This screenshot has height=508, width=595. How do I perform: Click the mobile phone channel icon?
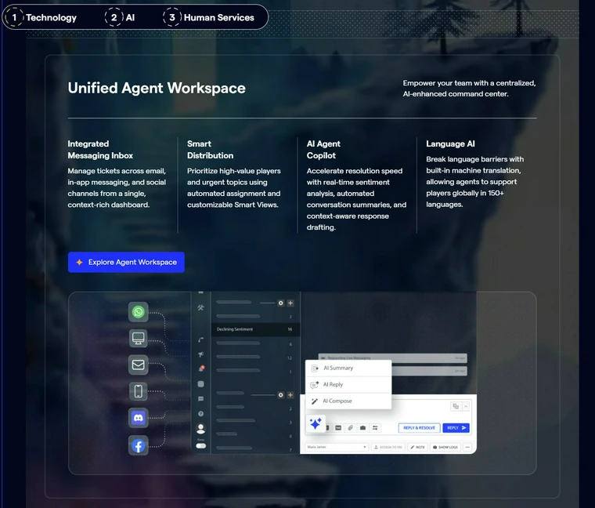pyautogui.click(x=138, y=391)
